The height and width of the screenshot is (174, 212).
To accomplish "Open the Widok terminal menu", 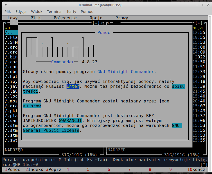I will [x=37, y=12].
